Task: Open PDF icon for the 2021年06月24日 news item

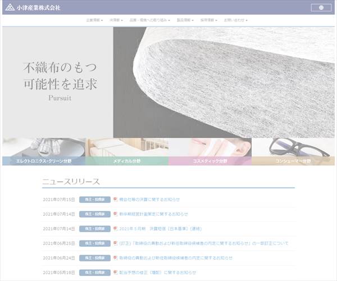Action: pyautogui.click(x=115, y=258)
